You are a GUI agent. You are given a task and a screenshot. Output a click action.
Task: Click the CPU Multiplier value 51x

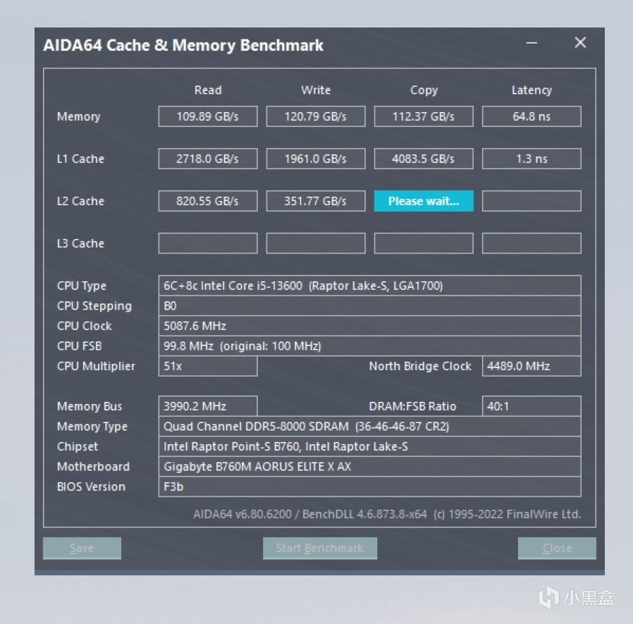208,366
